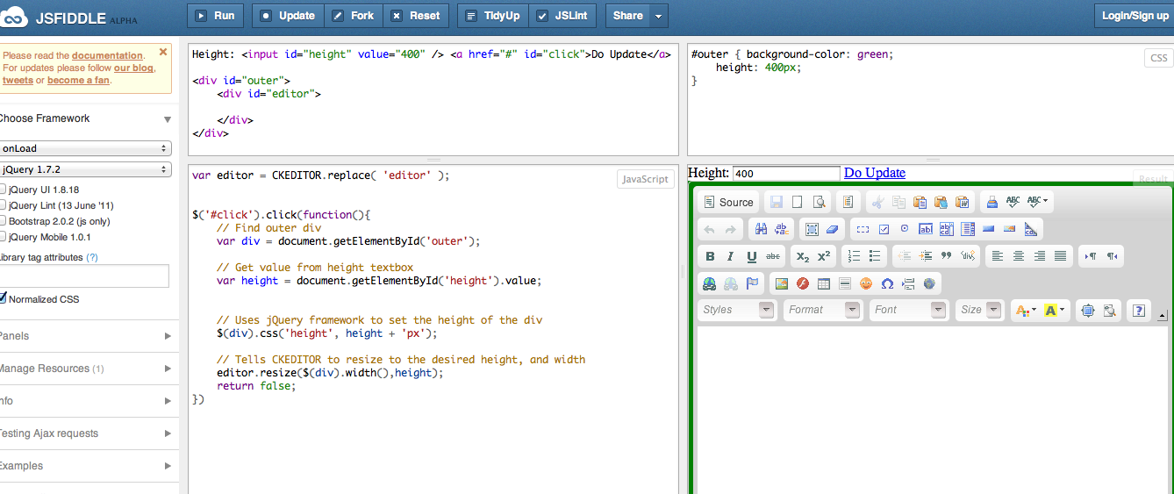
Task: Toggle Italic formatting in editor
Action: (730, 256)
